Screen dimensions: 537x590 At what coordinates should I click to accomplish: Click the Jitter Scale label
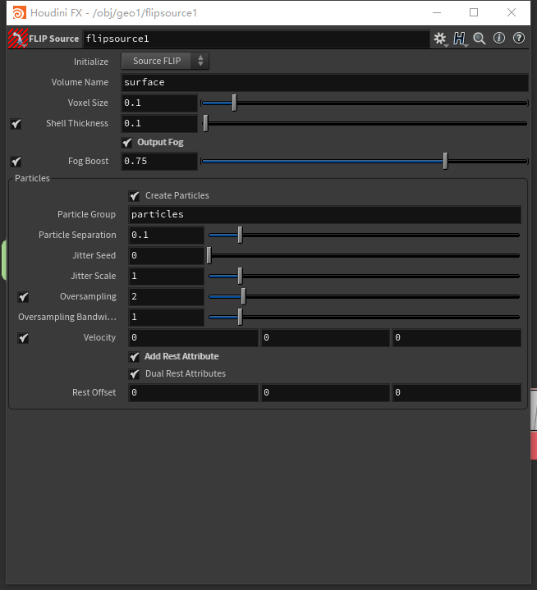click(94, 276)
